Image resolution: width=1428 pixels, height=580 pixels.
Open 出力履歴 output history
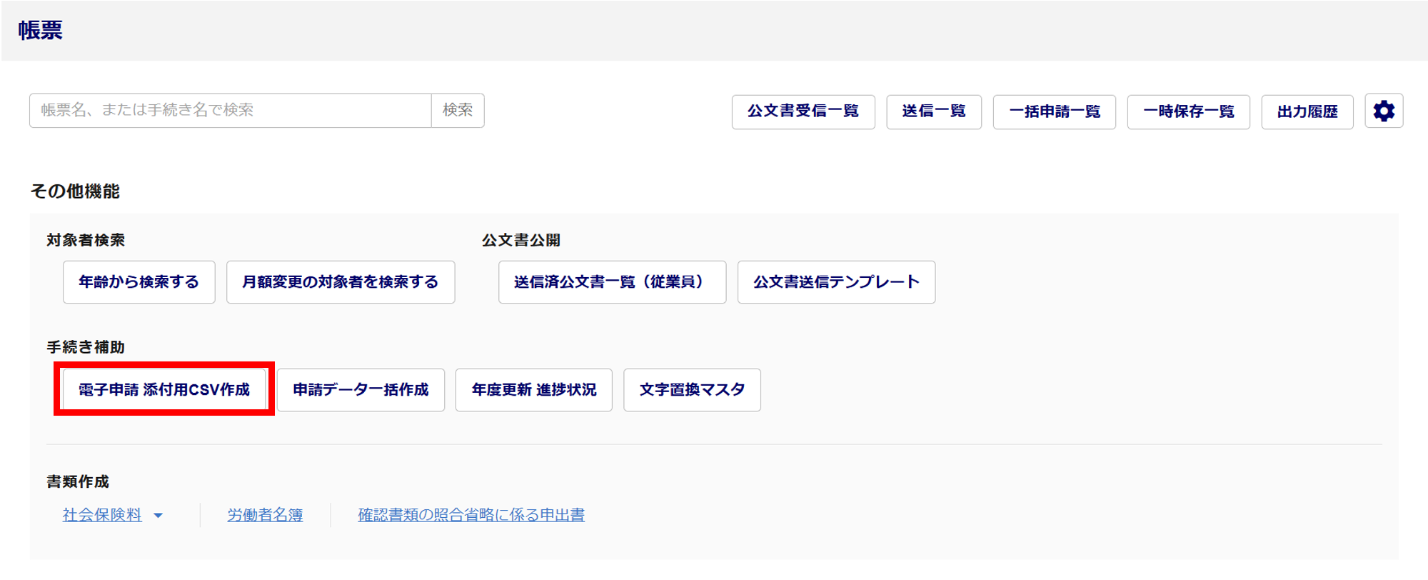pos(1307,111)
